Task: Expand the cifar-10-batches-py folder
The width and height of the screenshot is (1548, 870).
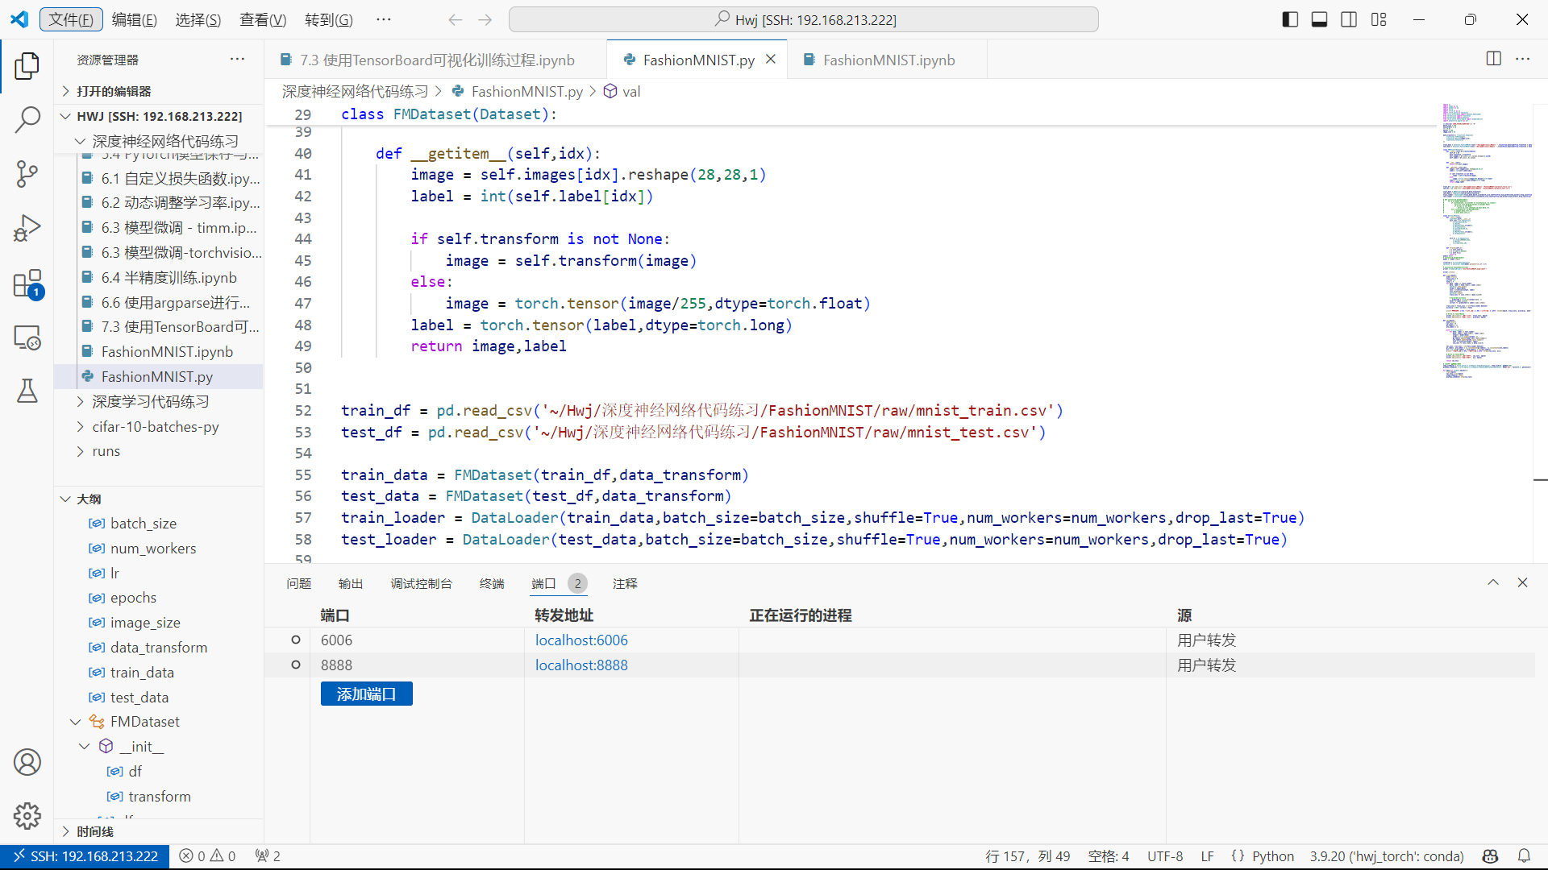Action: click(x=155, y=426)
